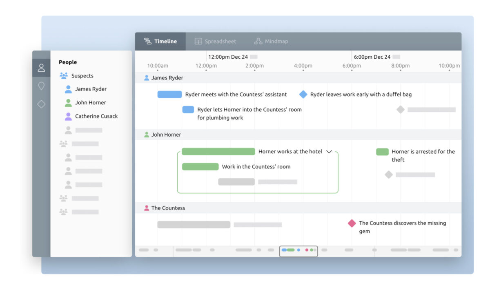Open the Events panel using the diamond icon
This screenshot has height=296, width=490.
tap(41, 104)
